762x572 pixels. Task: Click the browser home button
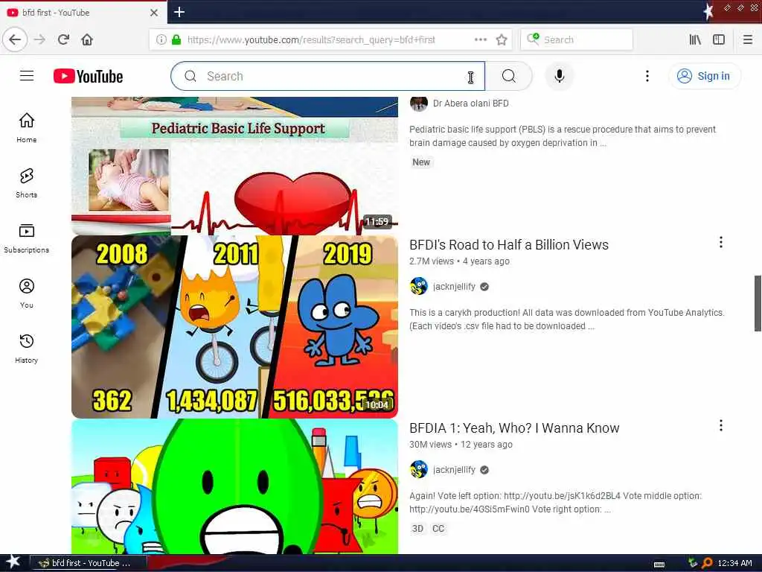[x=87, y=39]
